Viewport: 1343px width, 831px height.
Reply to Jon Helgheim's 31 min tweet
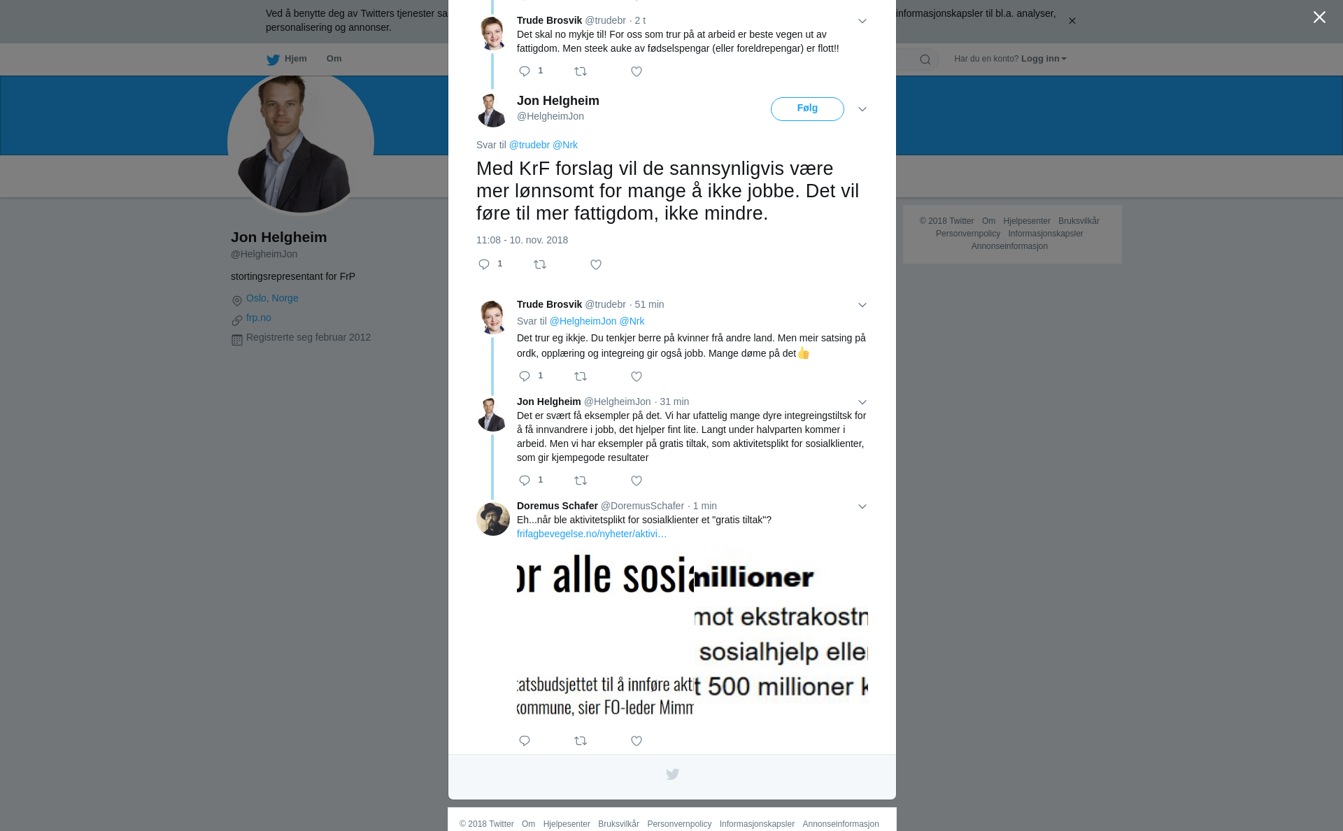(525, 481)
